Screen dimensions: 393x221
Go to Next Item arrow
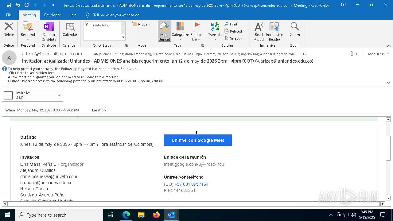point(45,5)
